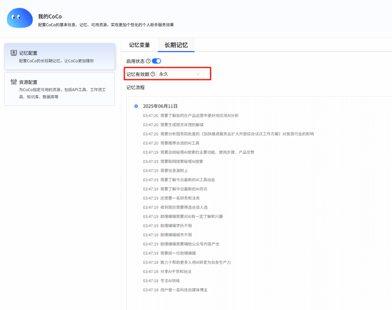Click entry 助理编辑需要辅助公众号内容产出
The height and width of the screenshot is (310, 392).
[190, 244]
